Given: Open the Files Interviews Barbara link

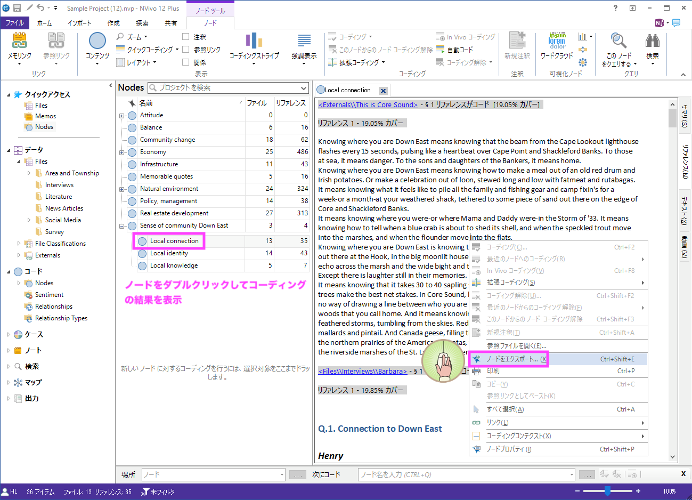Looking at the screenshot, I should pyautogui.click(x=362, y=371).
